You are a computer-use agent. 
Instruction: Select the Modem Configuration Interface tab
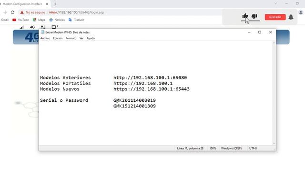22,4
